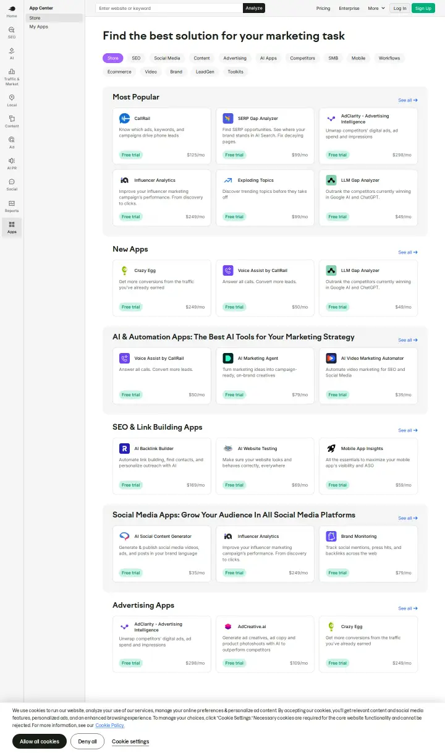
Task: Open Cookie settings
Action: pyautogui.click(x=130, y=741)
